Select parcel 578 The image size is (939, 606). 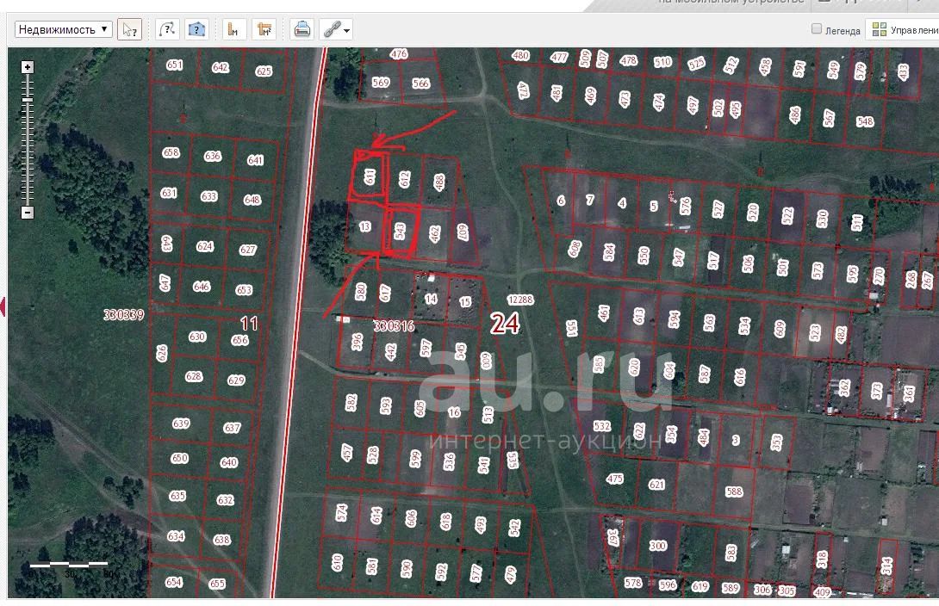[633, 583]
